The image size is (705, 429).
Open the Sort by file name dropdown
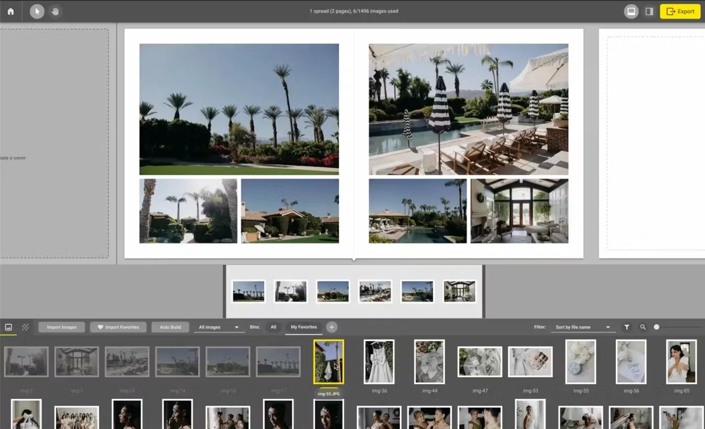click(582, 327)
